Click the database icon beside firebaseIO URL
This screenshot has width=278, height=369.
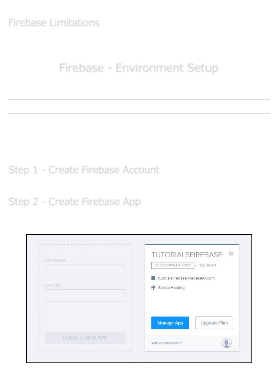153,278
